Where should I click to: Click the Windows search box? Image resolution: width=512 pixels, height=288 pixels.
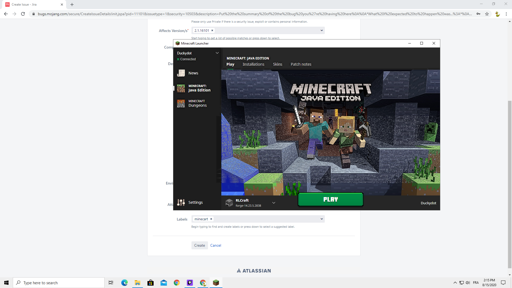(x=59, y=283)
